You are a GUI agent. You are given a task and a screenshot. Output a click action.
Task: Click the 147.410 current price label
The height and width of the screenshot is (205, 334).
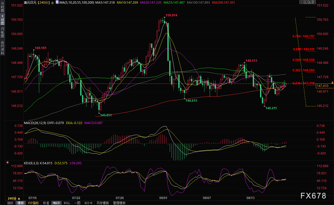pyautogui.click(x=323, y=86)
